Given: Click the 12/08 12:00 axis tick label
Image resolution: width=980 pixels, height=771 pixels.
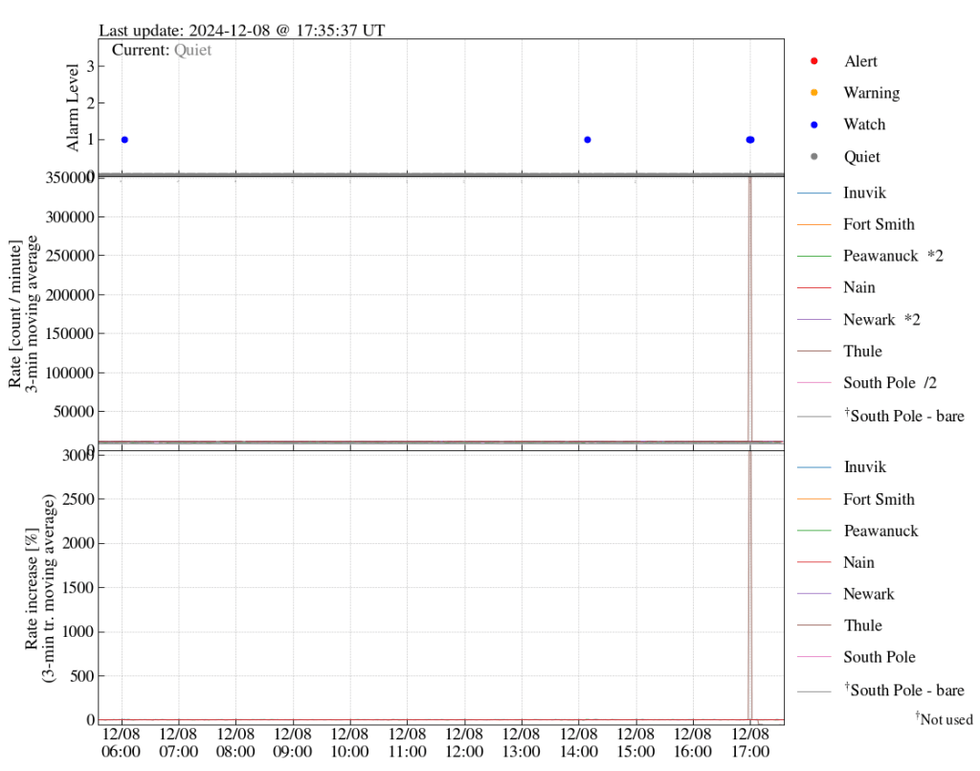Looking at the screenshot, I should 464,742.
